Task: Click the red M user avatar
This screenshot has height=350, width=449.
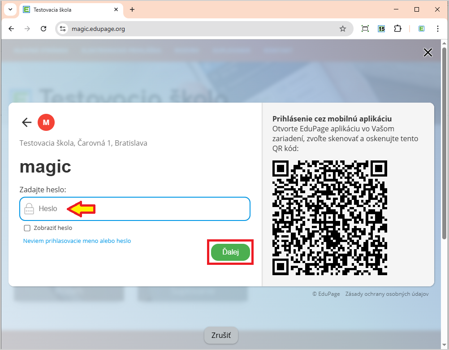Action: coord(46,122)
